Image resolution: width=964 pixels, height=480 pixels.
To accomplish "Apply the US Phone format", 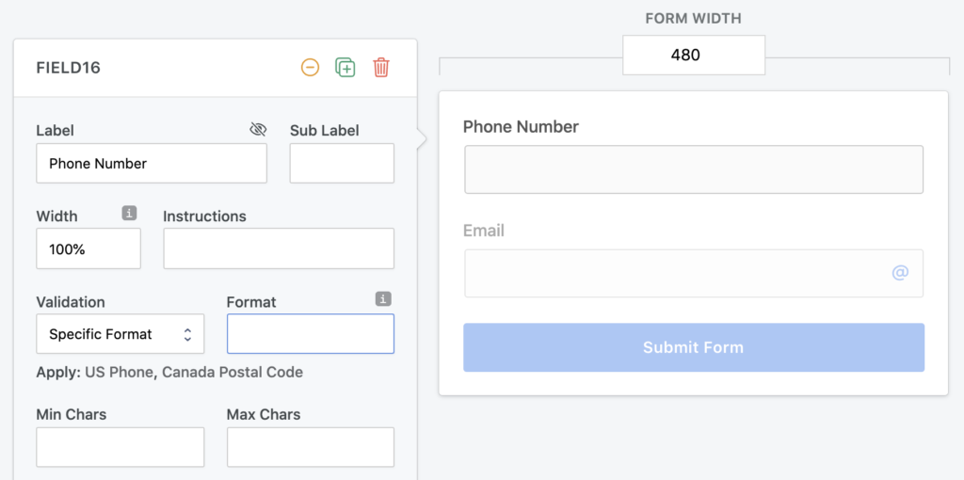I will click(119, 373).
